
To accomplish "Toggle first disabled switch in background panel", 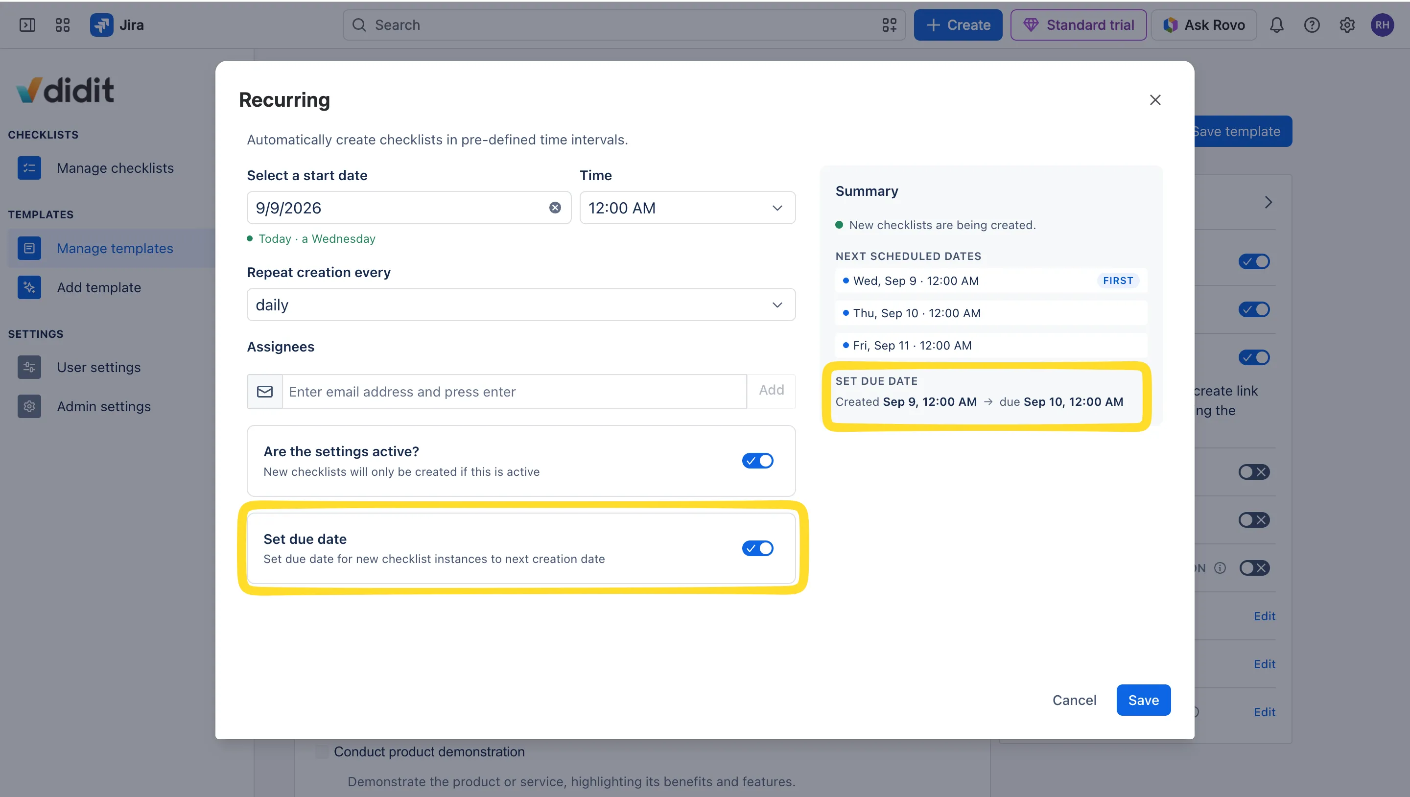I will tap(1254, 472).
